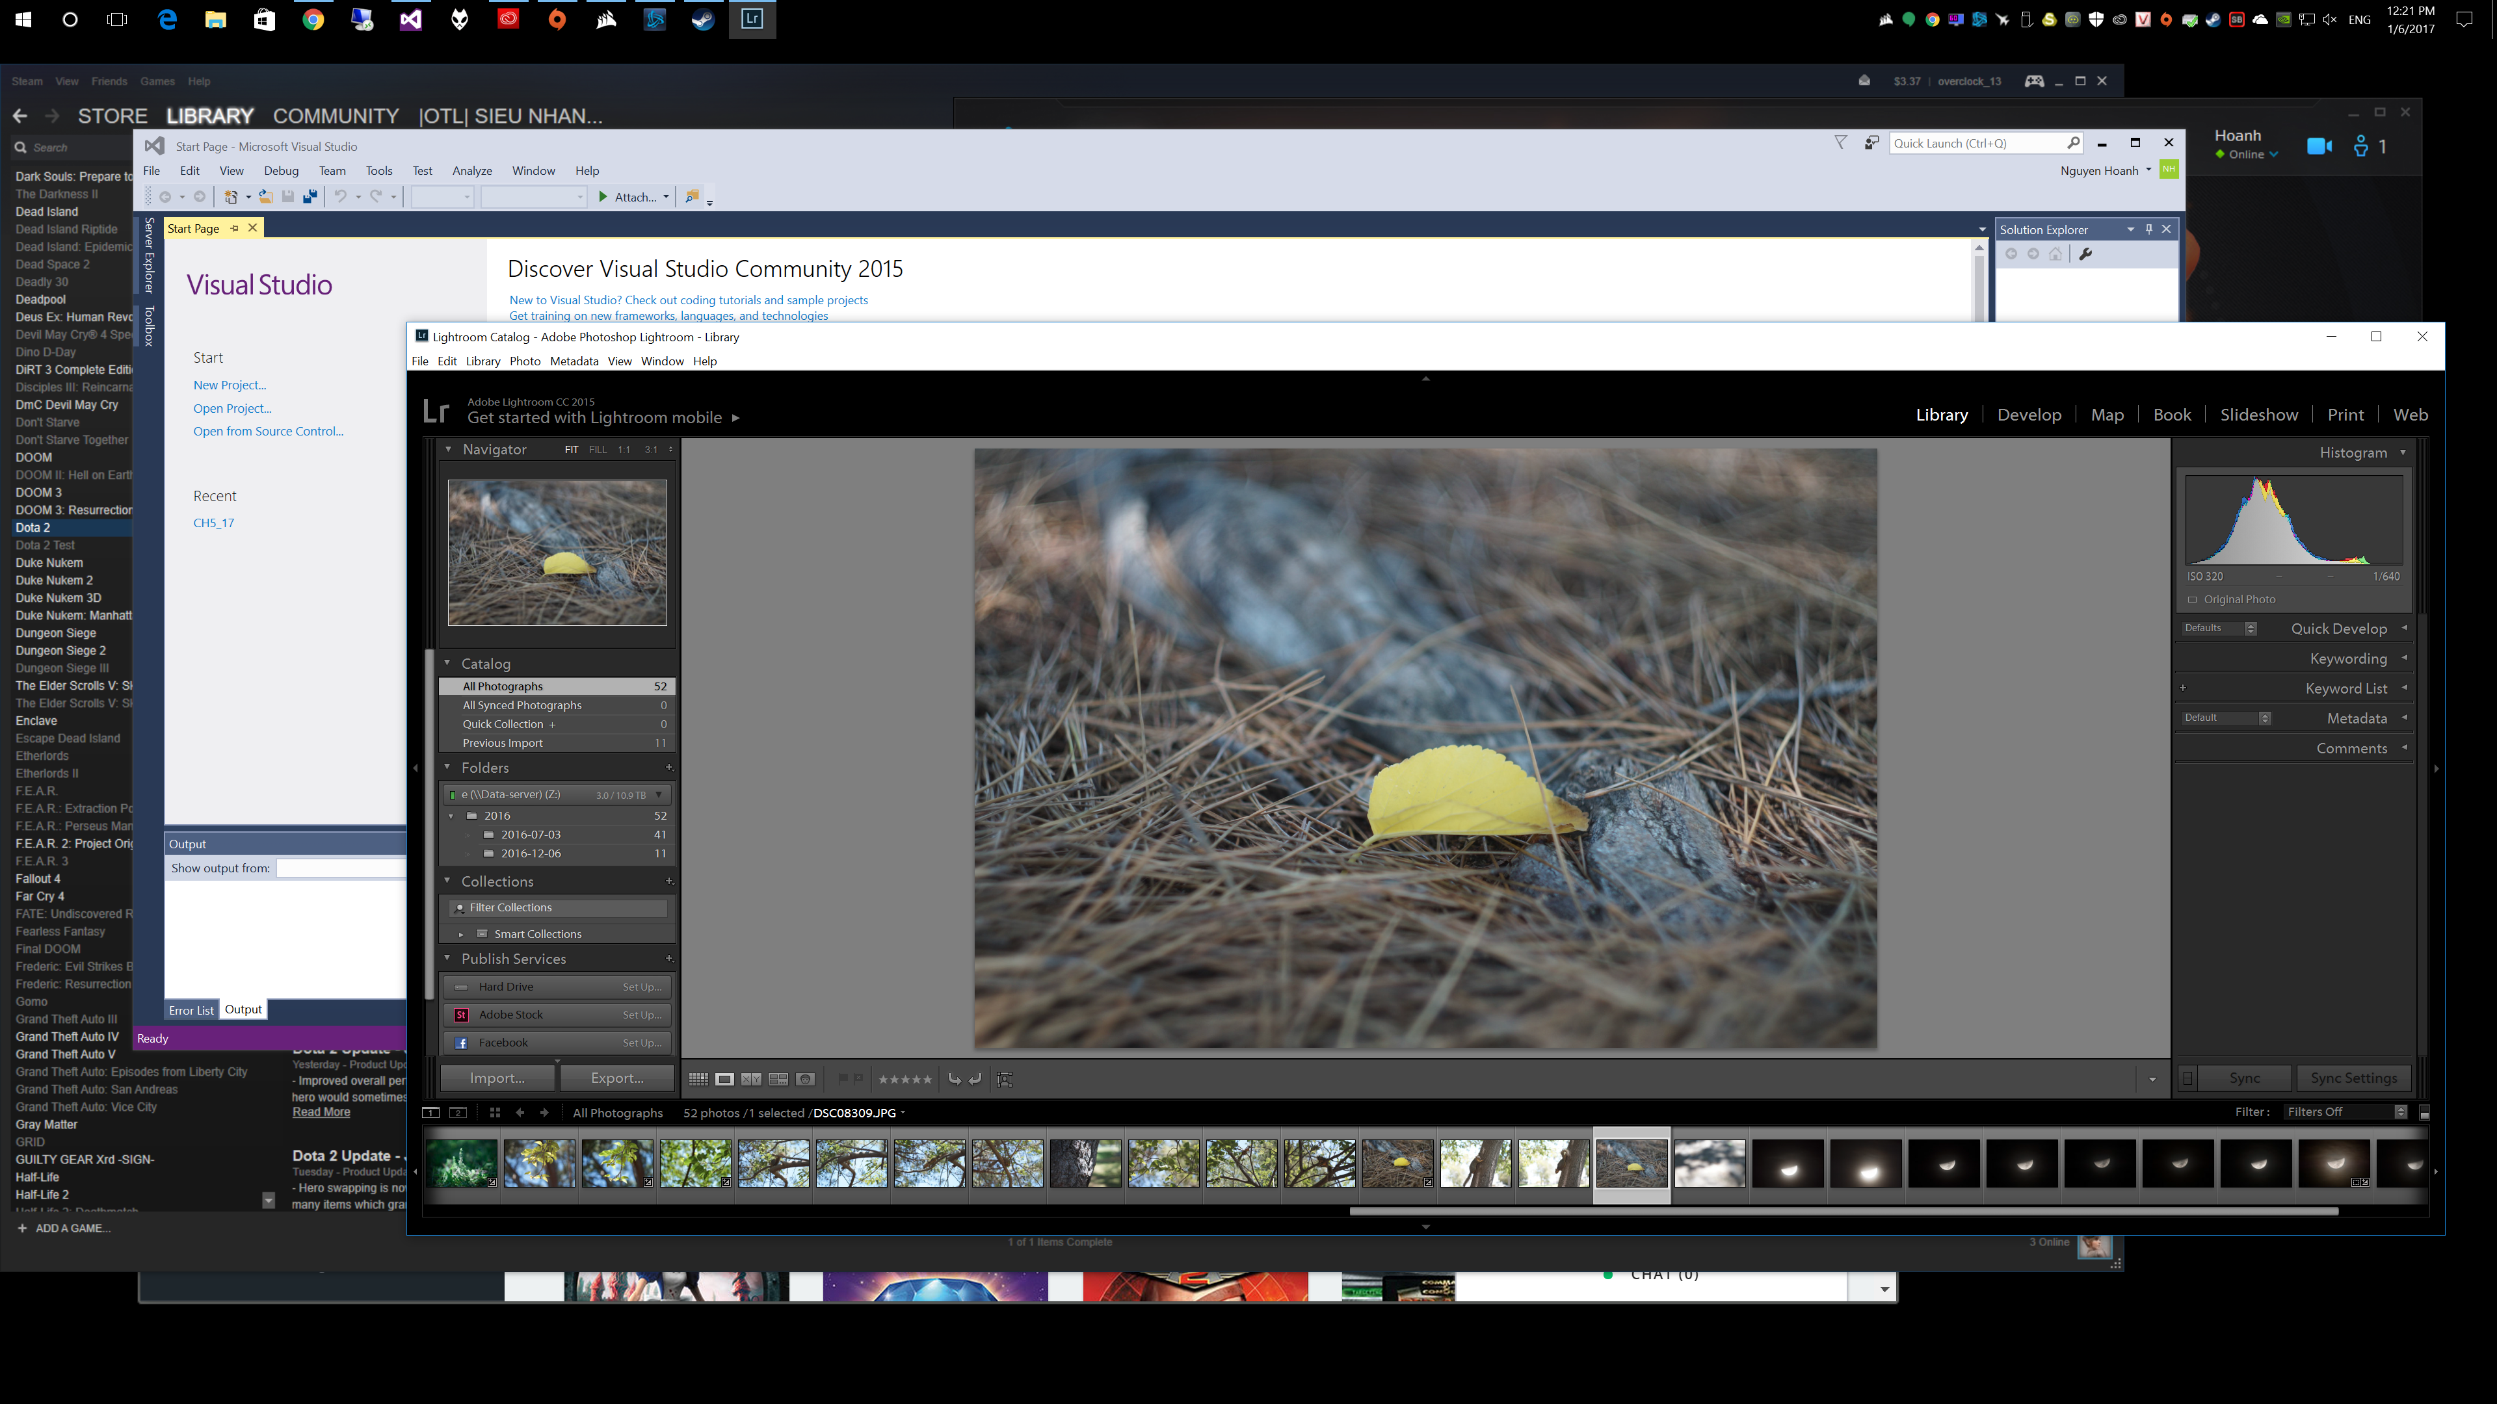2497x1404 pixels.
Task: Click the Export... button
Action: coord(618,1078)
